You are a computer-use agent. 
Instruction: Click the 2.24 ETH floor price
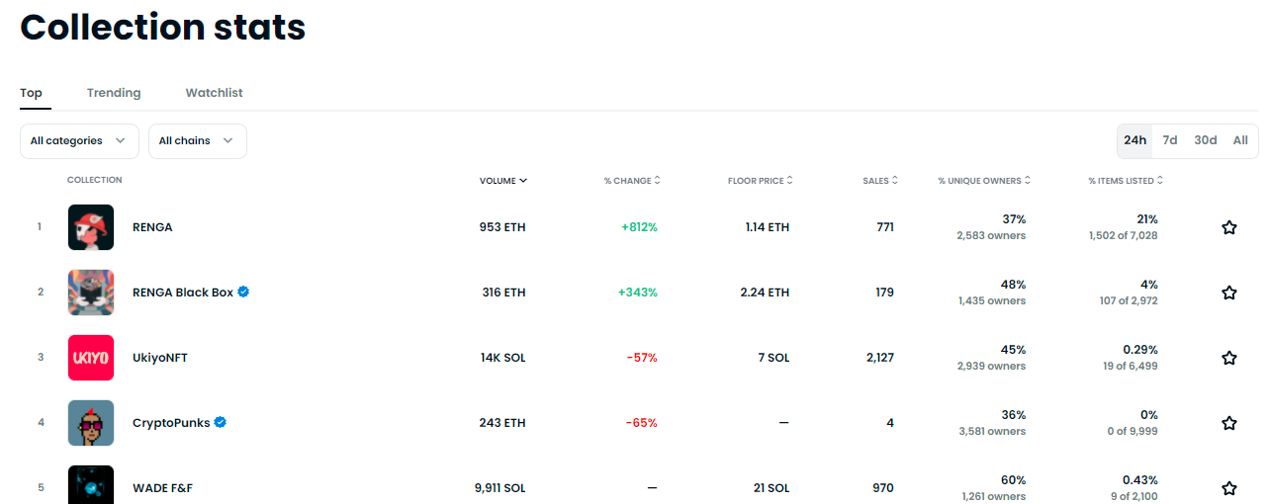coord(766,293)
